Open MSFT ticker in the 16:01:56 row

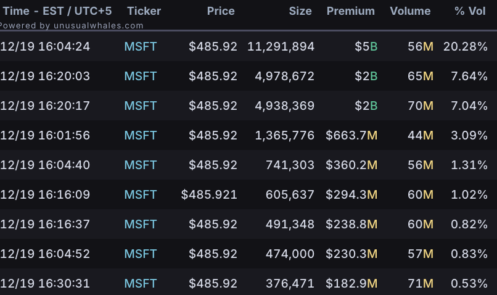(141, 135)
